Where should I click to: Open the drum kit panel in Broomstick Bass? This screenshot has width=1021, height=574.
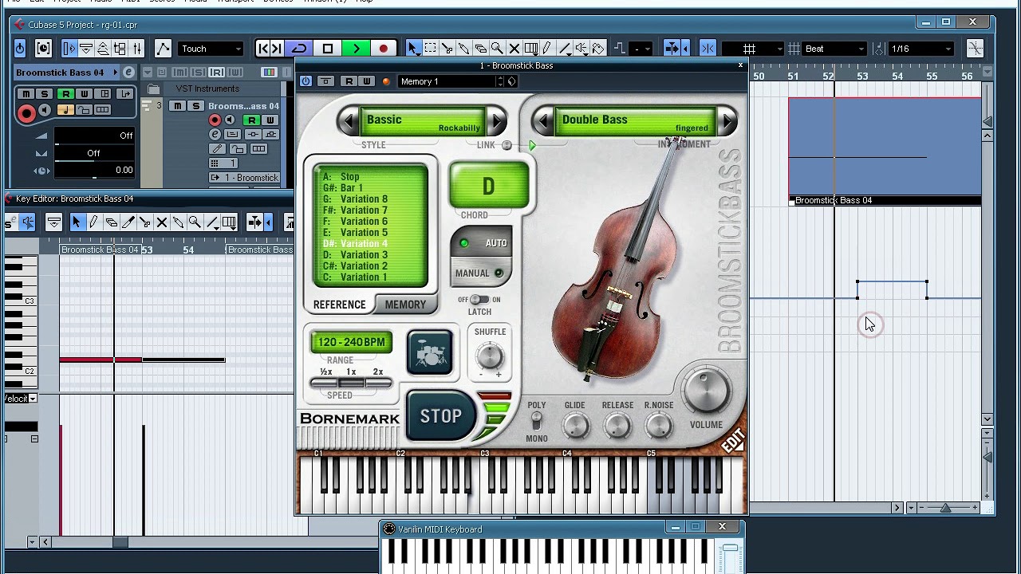point(430,352)
